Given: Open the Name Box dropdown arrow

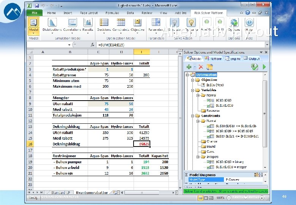Looking at the screenshot, I should tap(69, 45).
